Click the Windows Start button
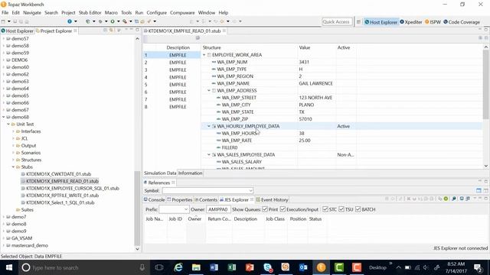The width and height of the screenshot is (490, 275). [x=8, y=267]
